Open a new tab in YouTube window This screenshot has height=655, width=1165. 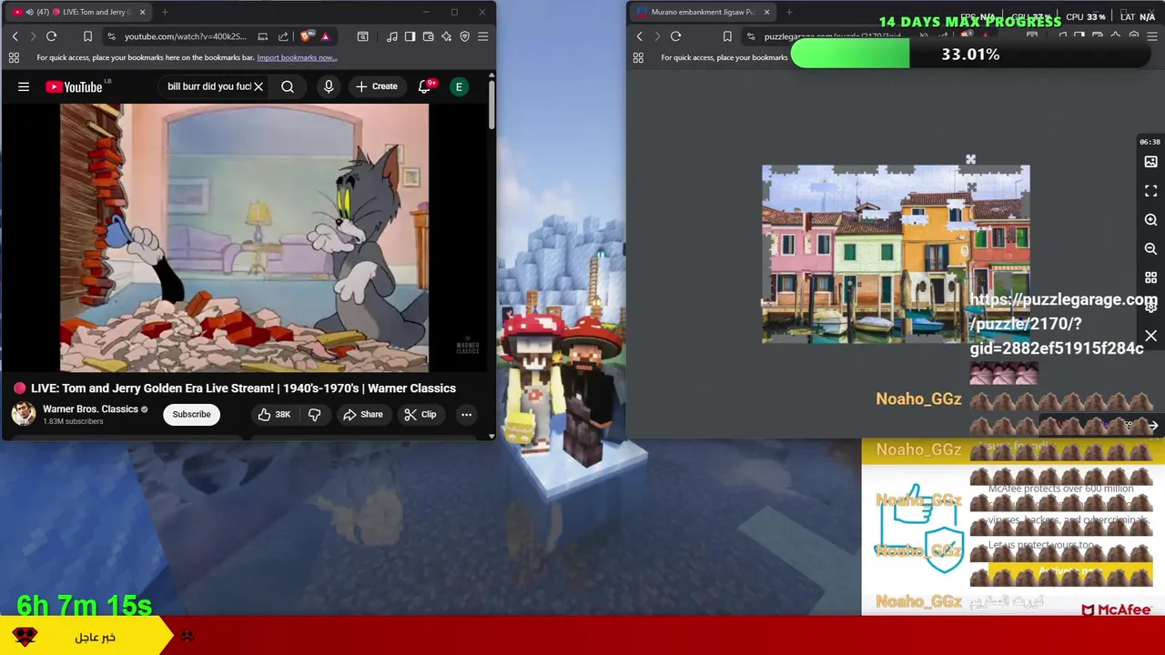(x=165, y=12)
